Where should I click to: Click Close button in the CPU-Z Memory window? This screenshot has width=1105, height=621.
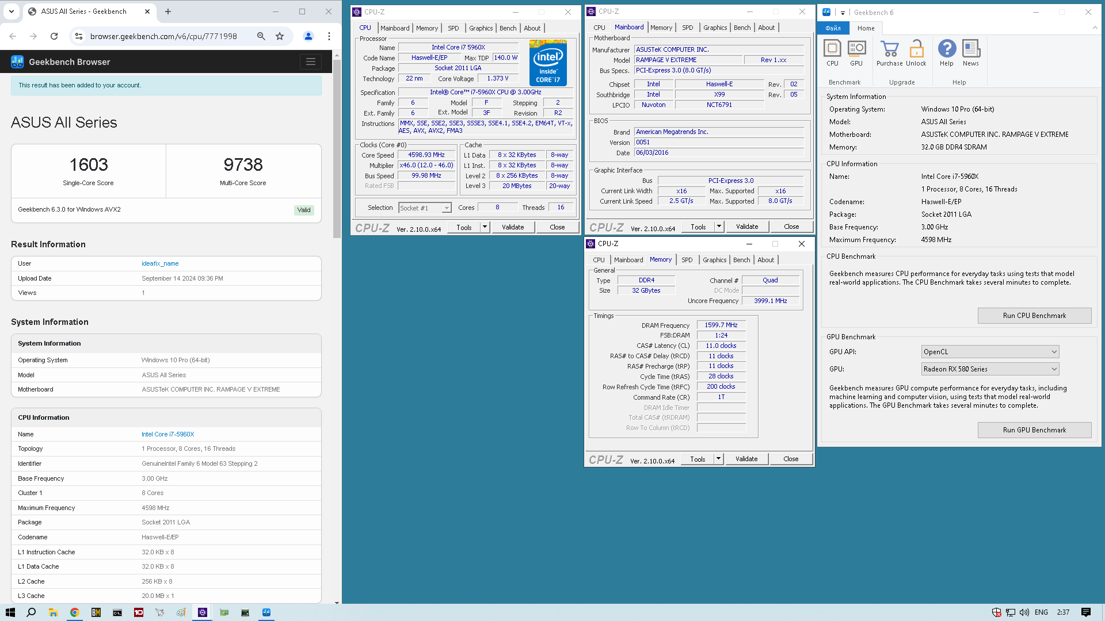pyautogui.click(x=791, y=459)
